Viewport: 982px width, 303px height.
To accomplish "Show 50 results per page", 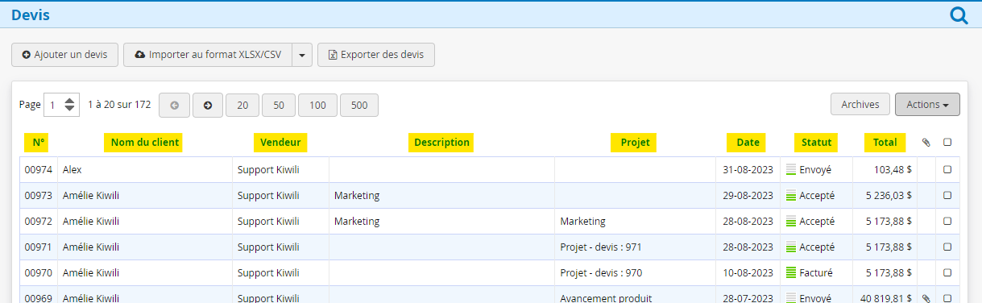I will 279,105.
